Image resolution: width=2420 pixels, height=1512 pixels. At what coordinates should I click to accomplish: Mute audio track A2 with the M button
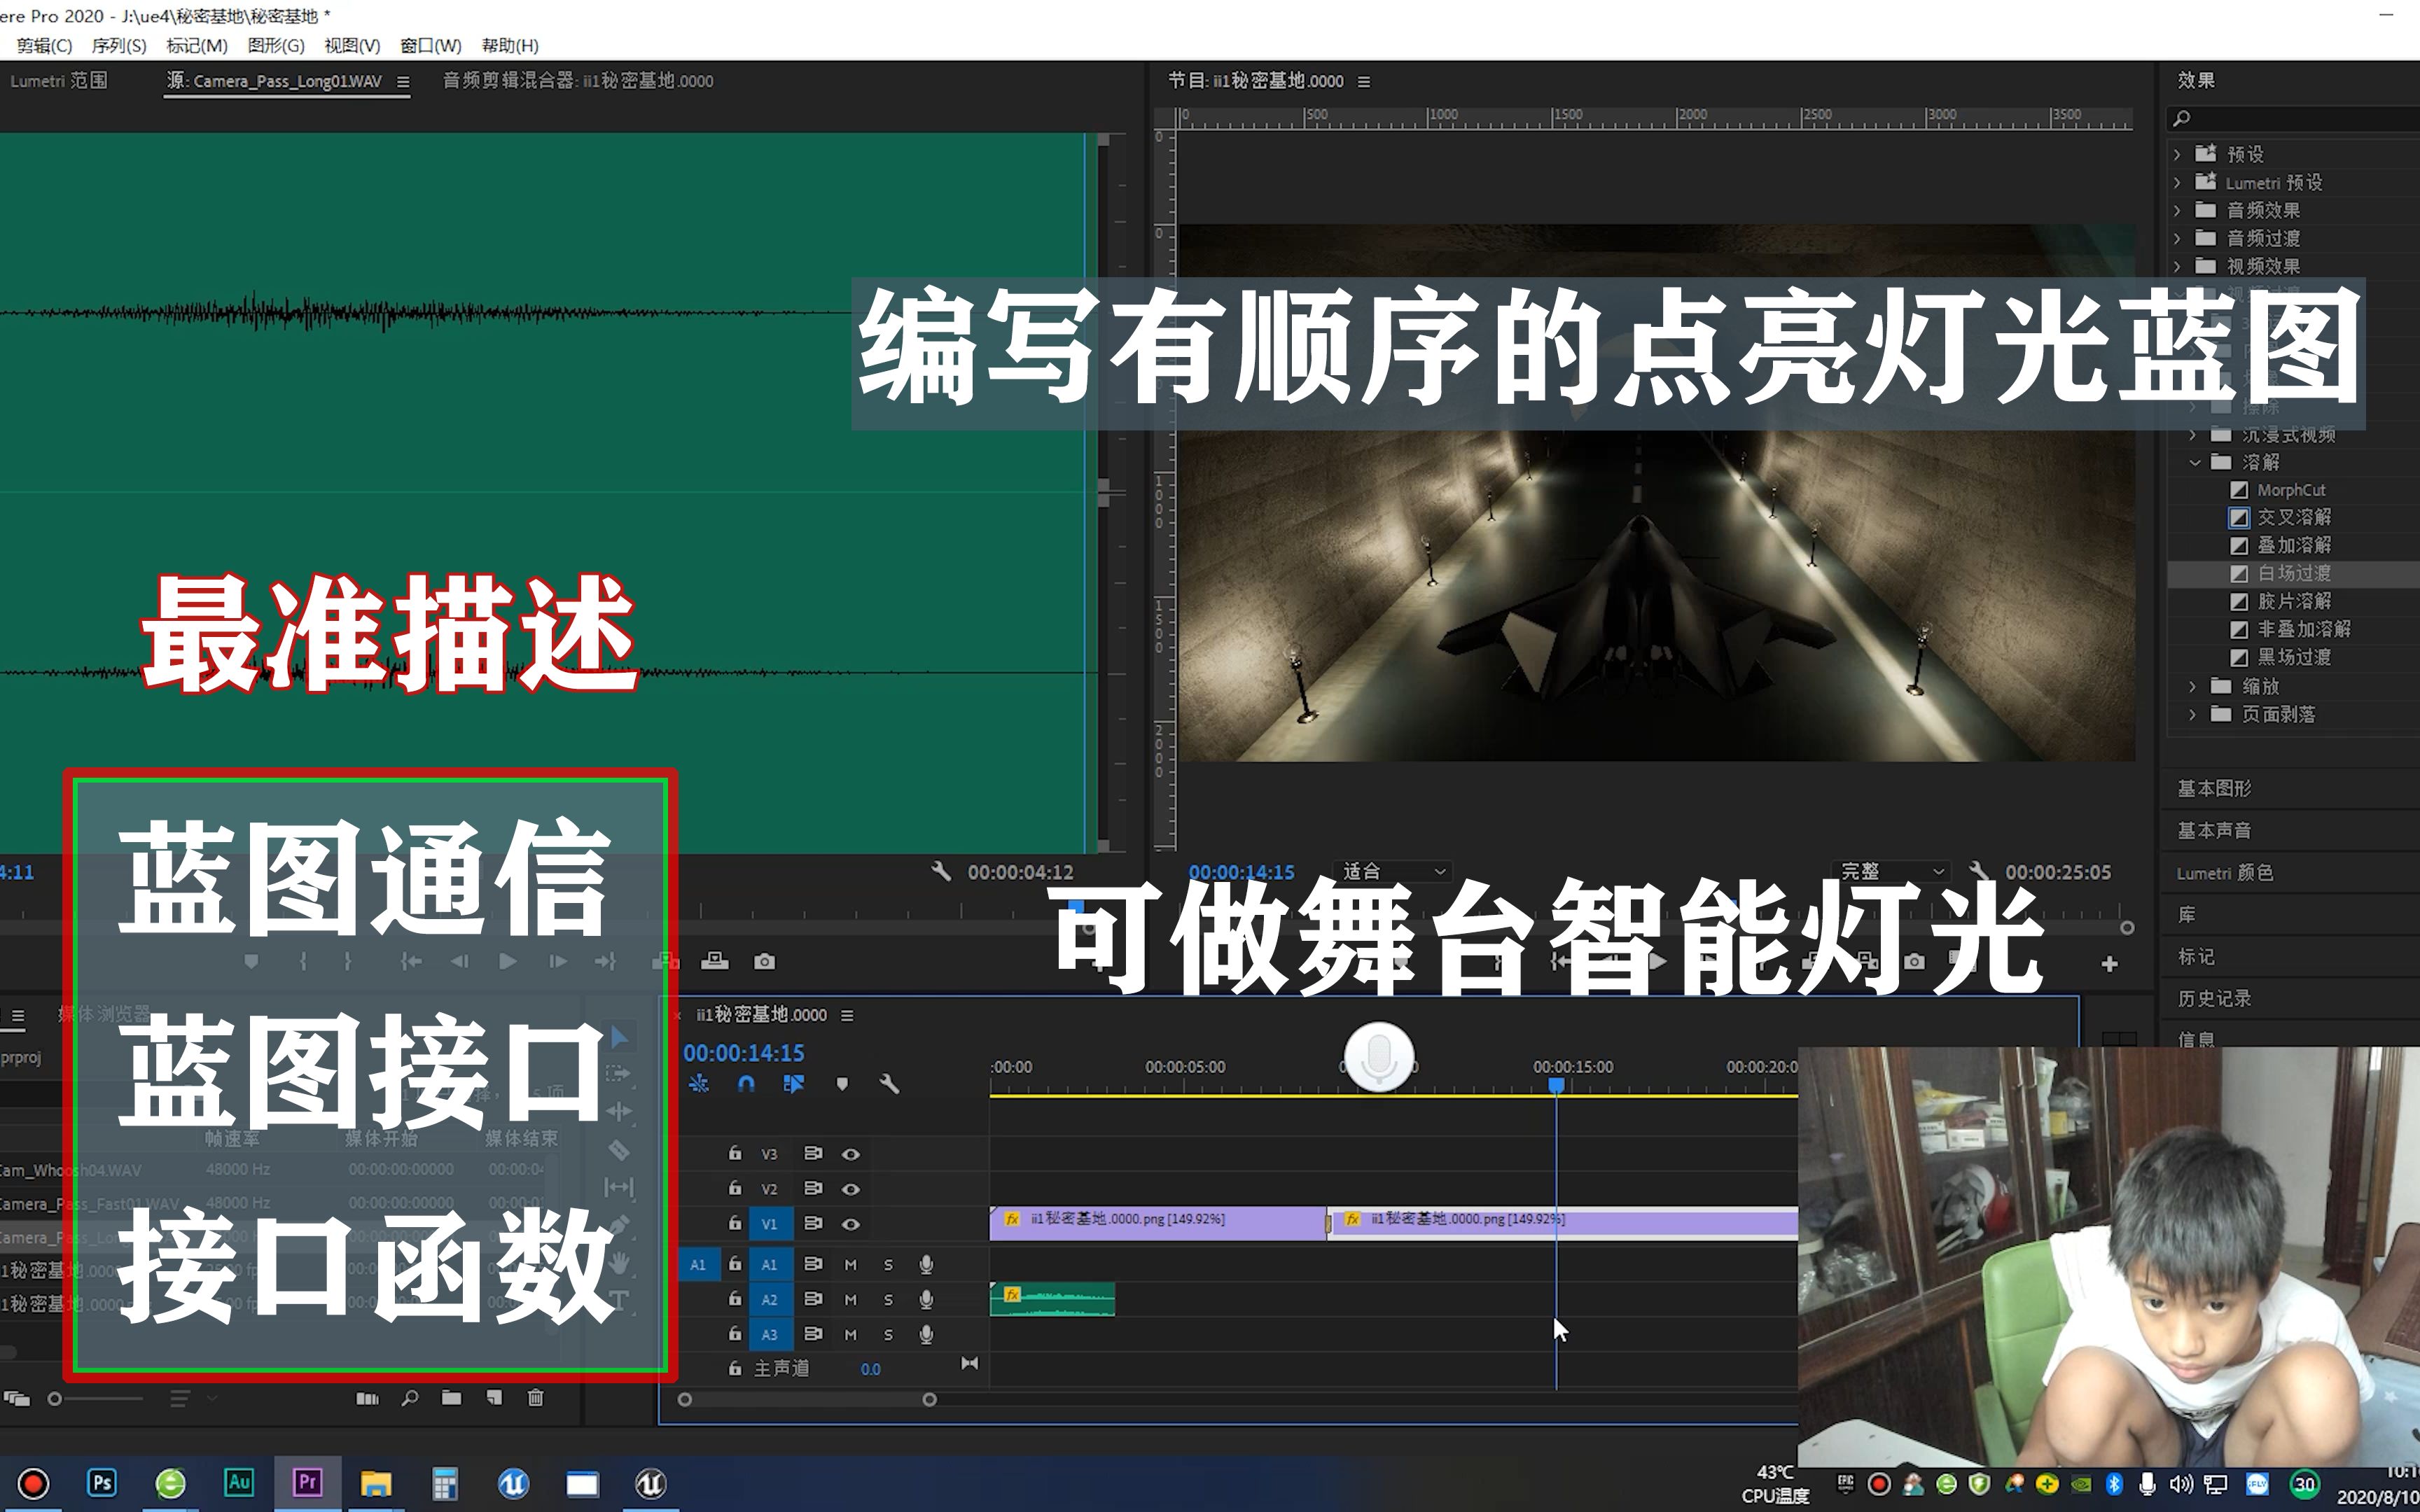pos(851,1300)
